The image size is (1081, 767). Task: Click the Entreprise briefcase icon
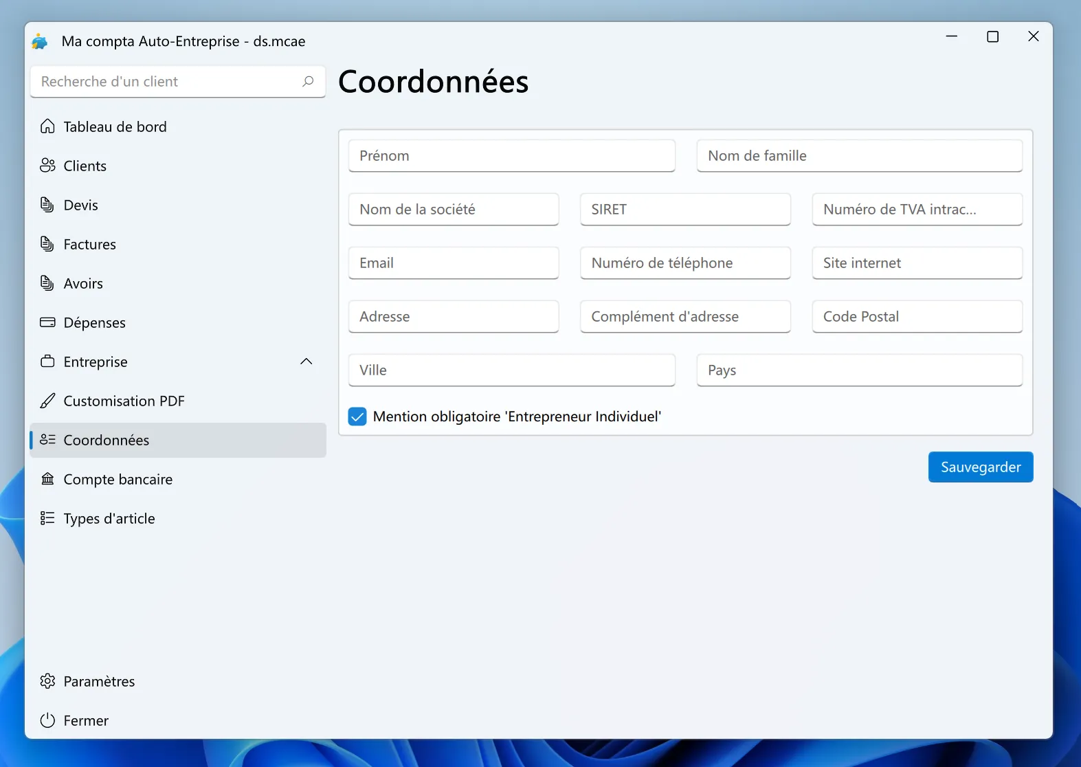click(x=47, y=362)
